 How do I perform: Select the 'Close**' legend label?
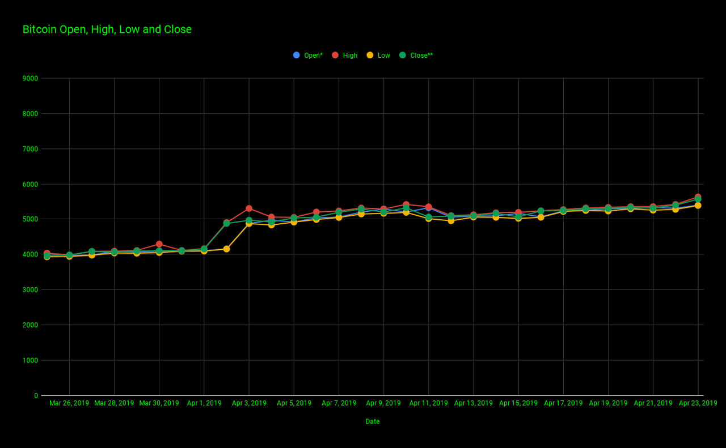(x=421, y=56)
